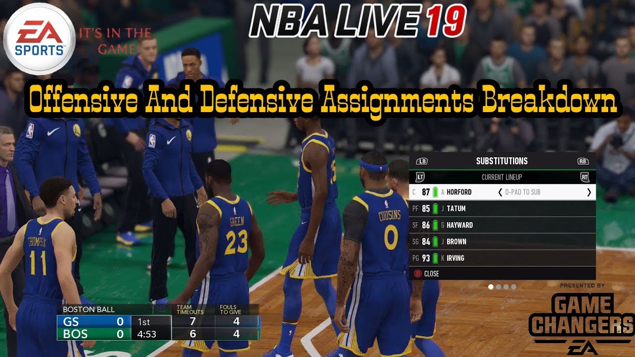Image resolution: width=635 pixels, height=357 pixels.
Task: Click the Presented By label
Action: [582, 286]
